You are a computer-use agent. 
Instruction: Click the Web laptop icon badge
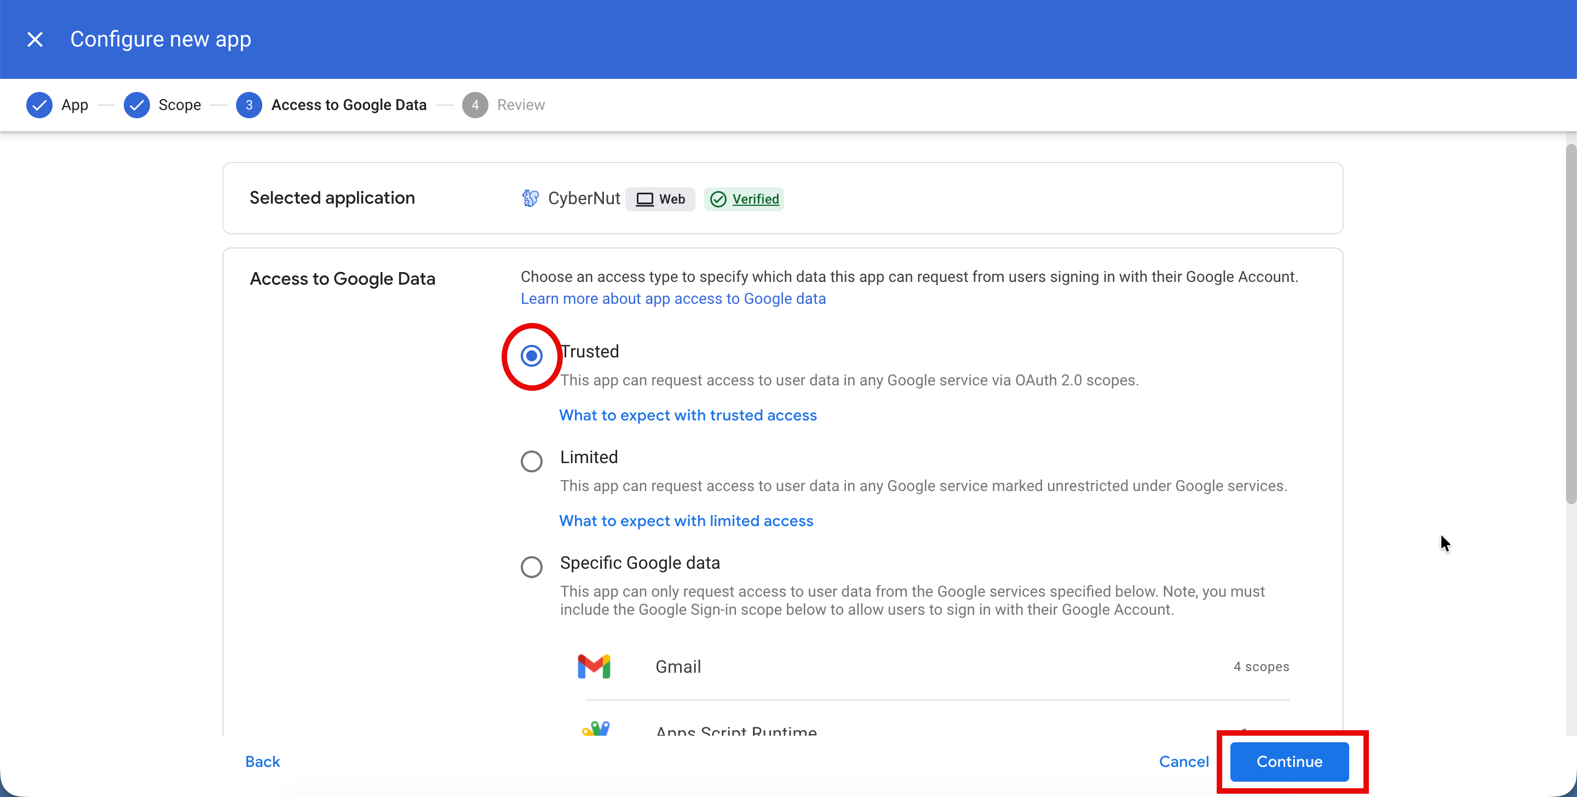pyautogui.click(x=644, y=199)
